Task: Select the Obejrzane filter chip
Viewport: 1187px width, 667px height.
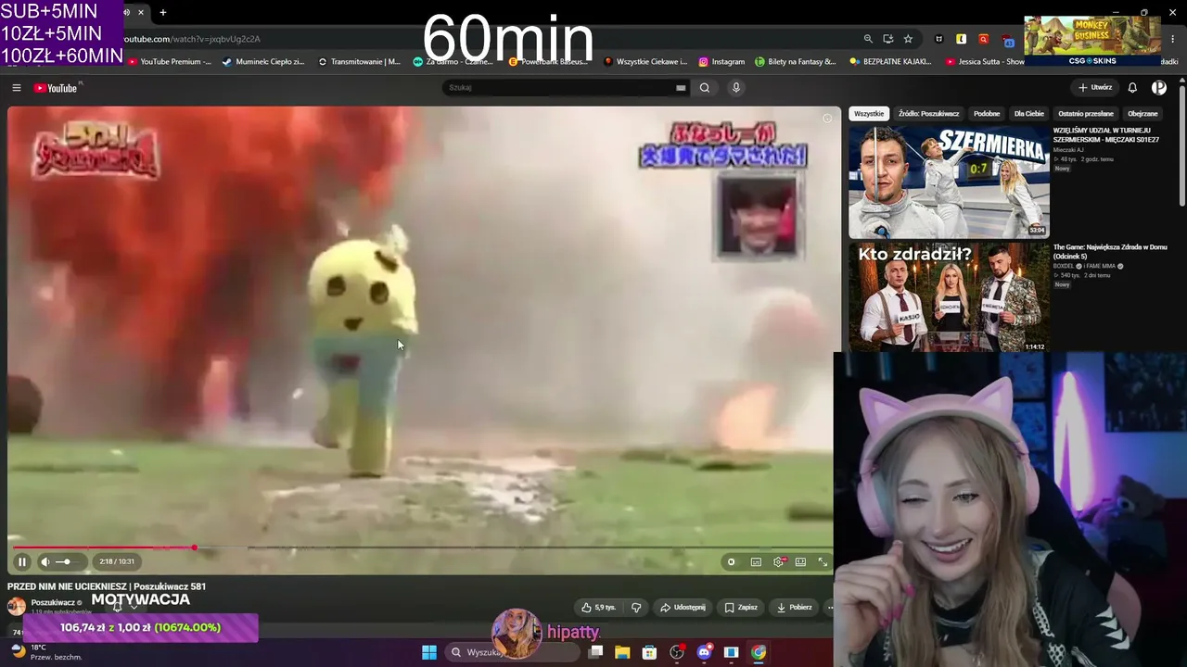Action: pos(1142,114)
